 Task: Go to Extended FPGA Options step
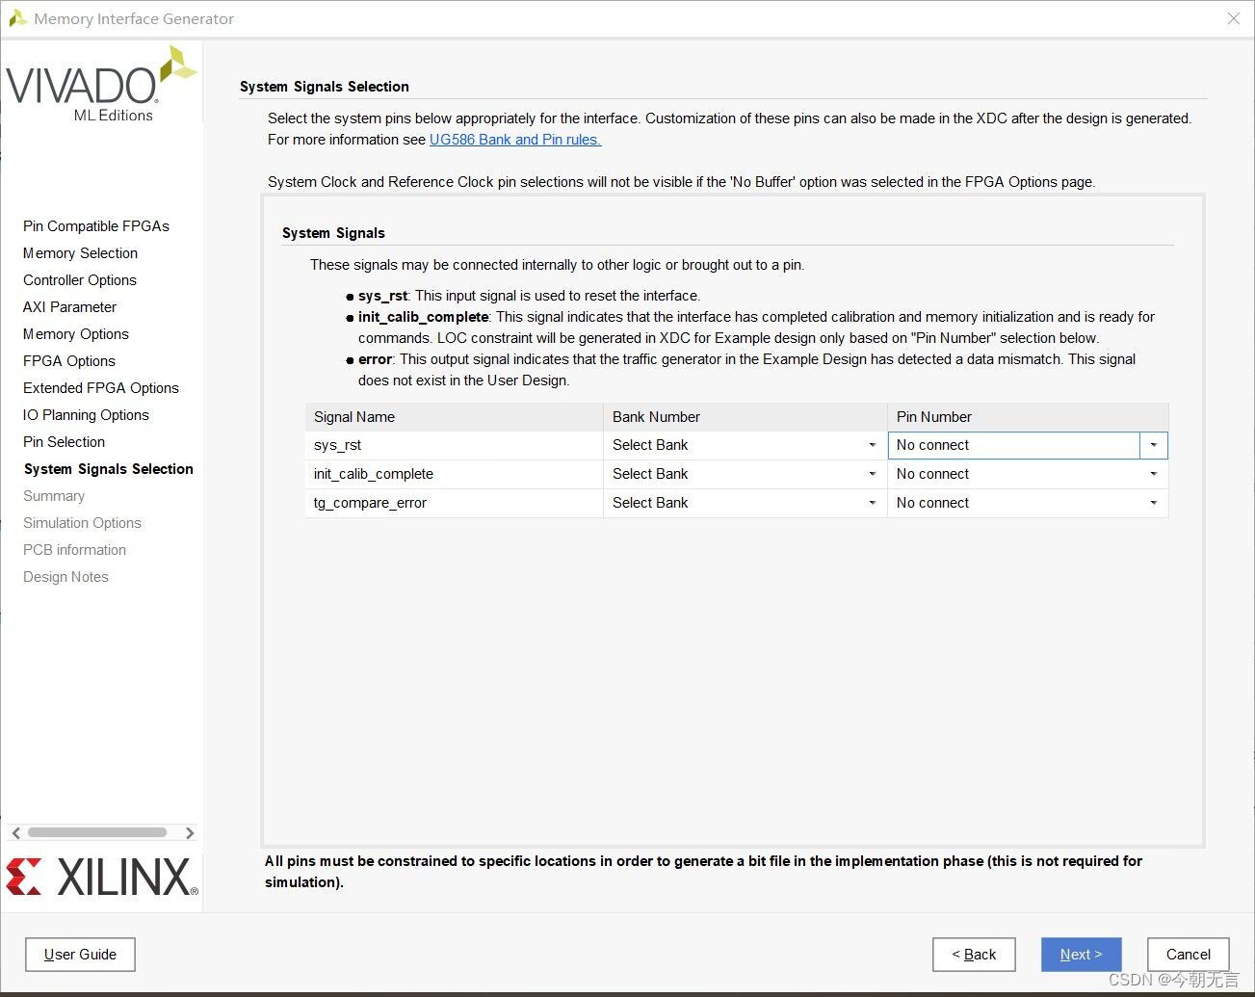coord(101,388)
